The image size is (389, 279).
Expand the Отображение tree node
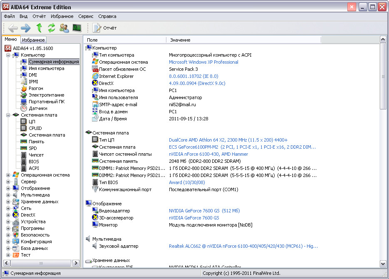coord(8,188)
